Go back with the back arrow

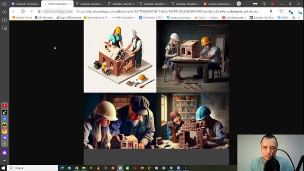(14, 11)
